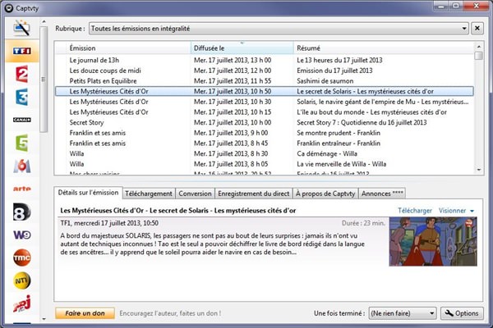Select the TMC channel icon
Image resolution: width=493 pixels, height=328 pixels.
(x=21, y=257)
